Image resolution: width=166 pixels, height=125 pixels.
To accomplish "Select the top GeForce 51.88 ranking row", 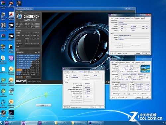I will point(28,55).
